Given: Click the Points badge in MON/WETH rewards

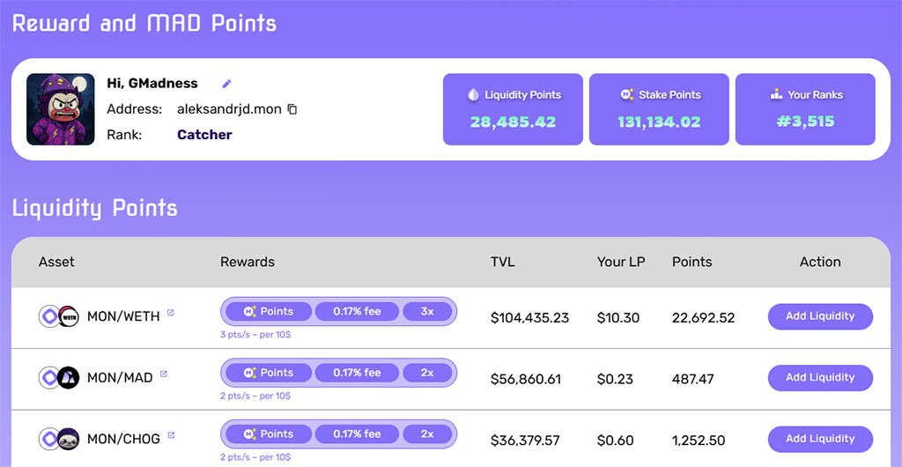Looking at the screenshot, I should tap(268, 311).
